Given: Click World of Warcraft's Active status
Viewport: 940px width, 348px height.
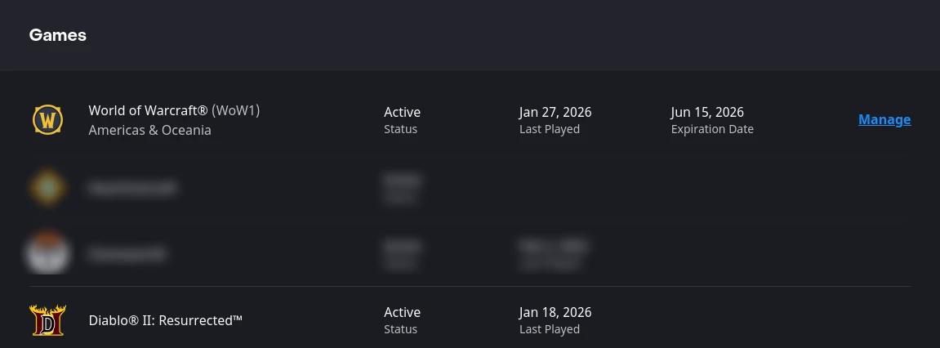Looking at the screenshot, I should (402, 112).
